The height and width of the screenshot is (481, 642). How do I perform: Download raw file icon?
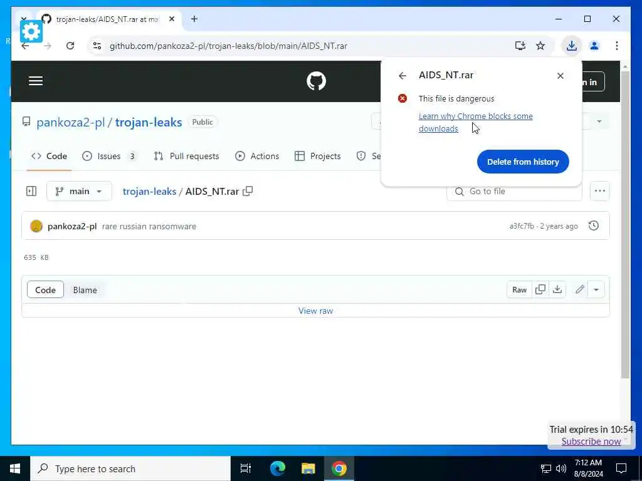coord(557,289)
